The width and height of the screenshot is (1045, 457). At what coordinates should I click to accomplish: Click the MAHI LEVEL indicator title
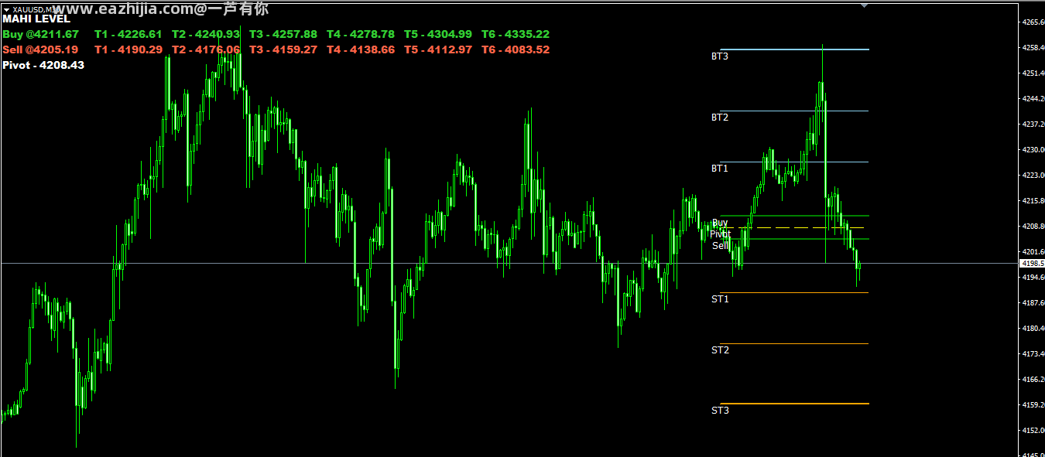(x=36, y=19)
